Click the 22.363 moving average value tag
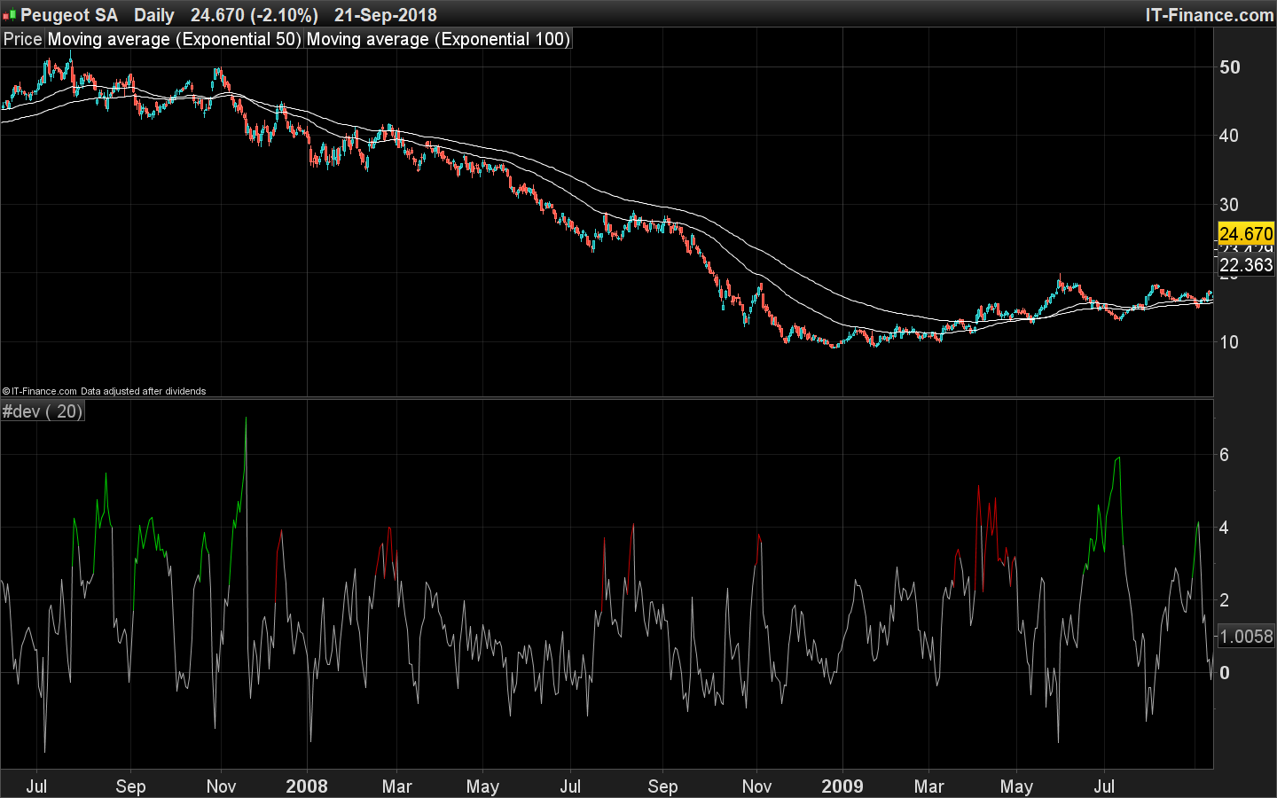This screenshot has width=1277, height=798. click(x=1246, y=265)
